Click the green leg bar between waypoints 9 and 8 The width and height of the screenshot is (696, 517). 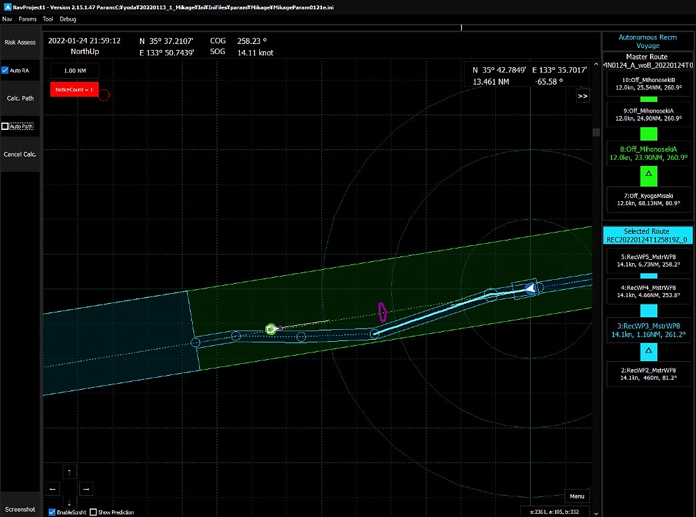pyautogui.click(x=649, y=134)
